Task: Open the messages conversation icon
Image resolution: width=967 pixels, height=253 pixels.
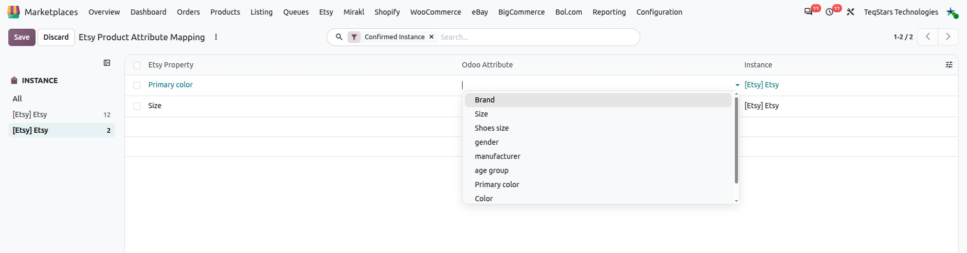Action: (808, 12)
